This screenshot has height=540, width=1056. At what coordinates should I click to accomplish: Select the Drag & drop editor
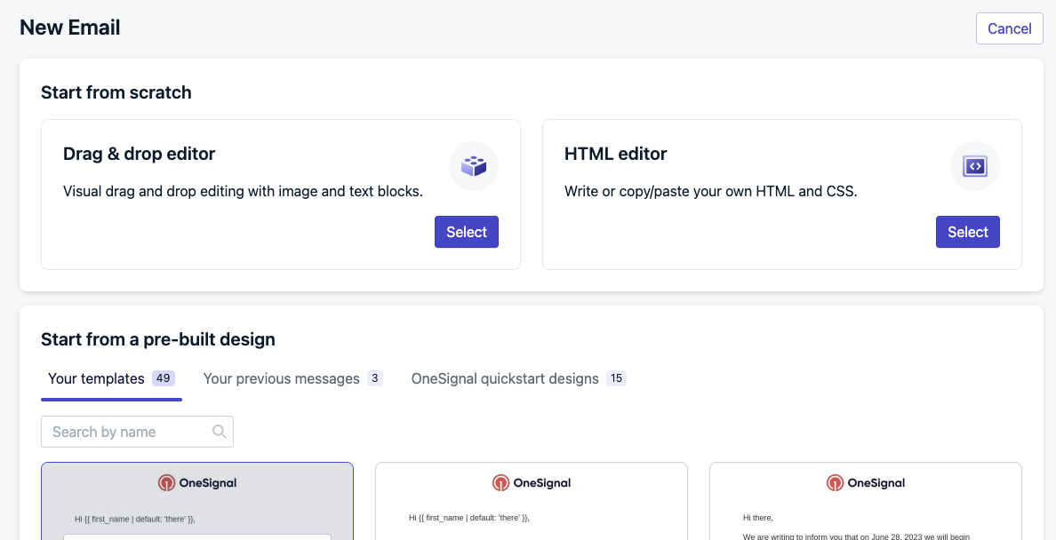tap(466, 232)
